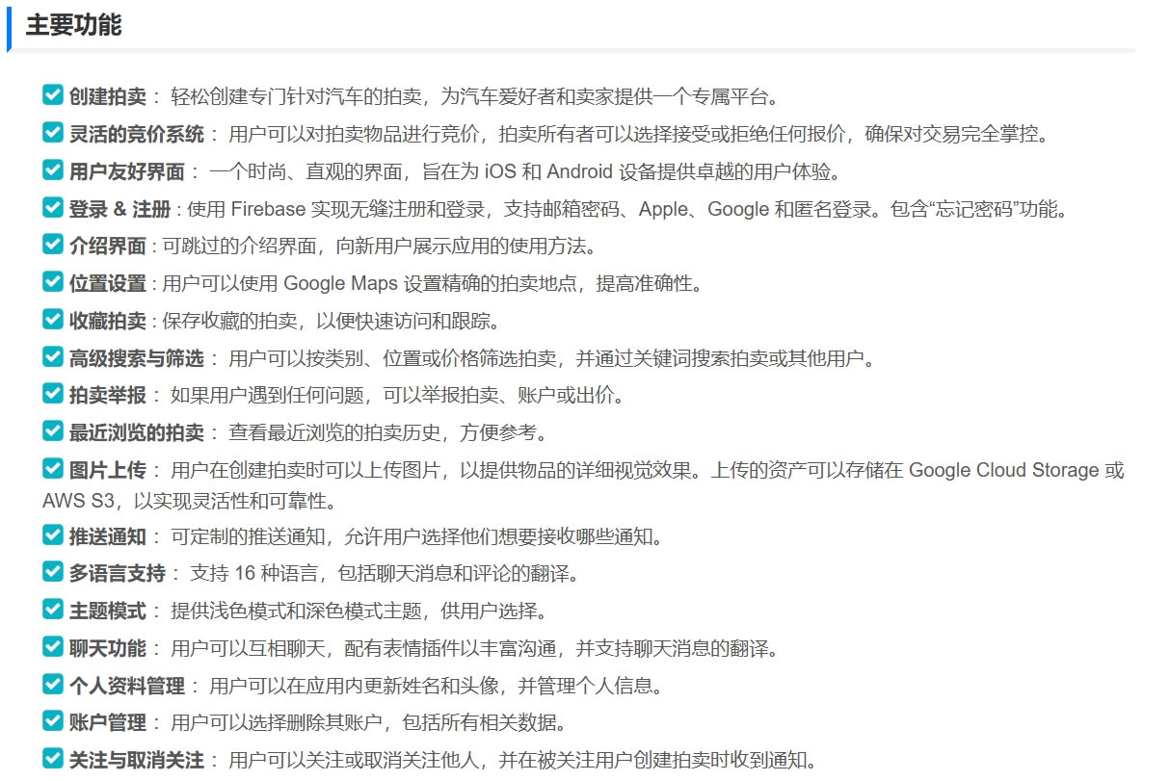Click the 个人资料管理 bold label
The height and width of the screenshot is (781, 1170).
point(126,686)
